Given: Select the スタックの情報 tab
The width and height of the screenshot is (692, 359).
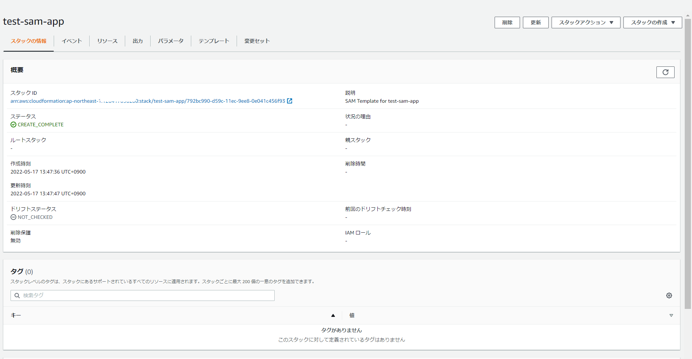Looking at the screenshot, I should pos(29,41).
